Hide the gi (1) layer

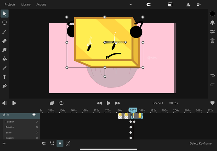click(34, 115)
